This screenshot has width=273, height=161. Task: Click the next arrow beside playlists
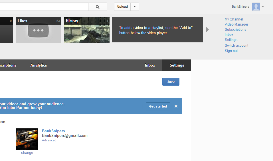point(207,30)
